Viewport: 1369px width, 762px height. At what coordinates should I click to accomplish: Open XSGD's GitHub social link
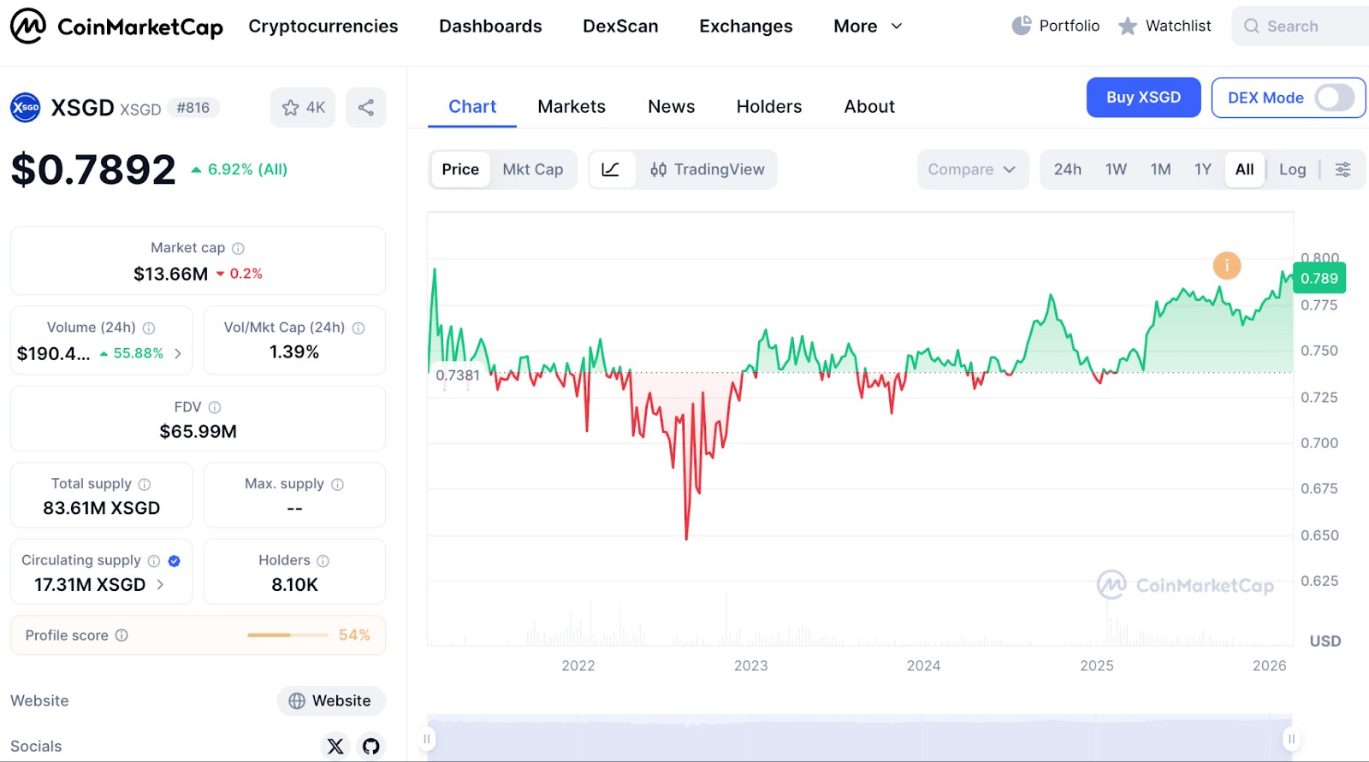(371, 747)
